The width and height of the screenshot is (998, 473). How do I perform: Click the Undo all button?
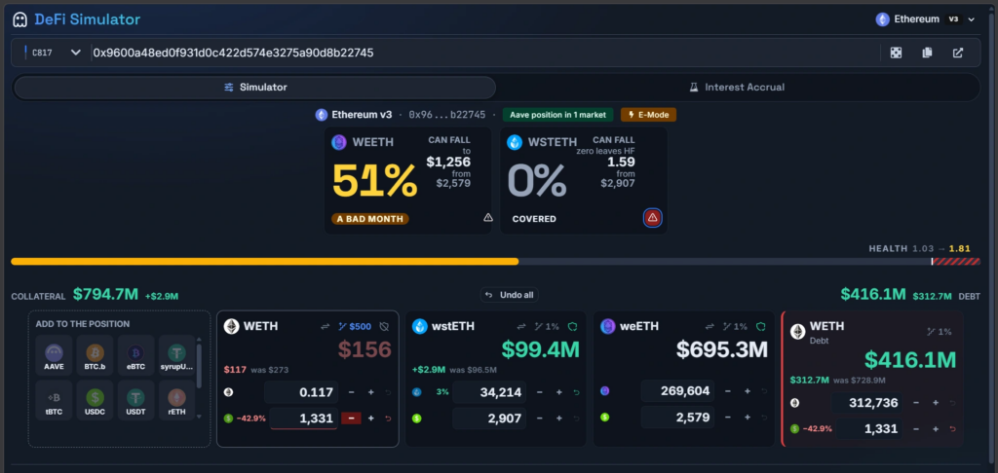(x=509, y=295)
